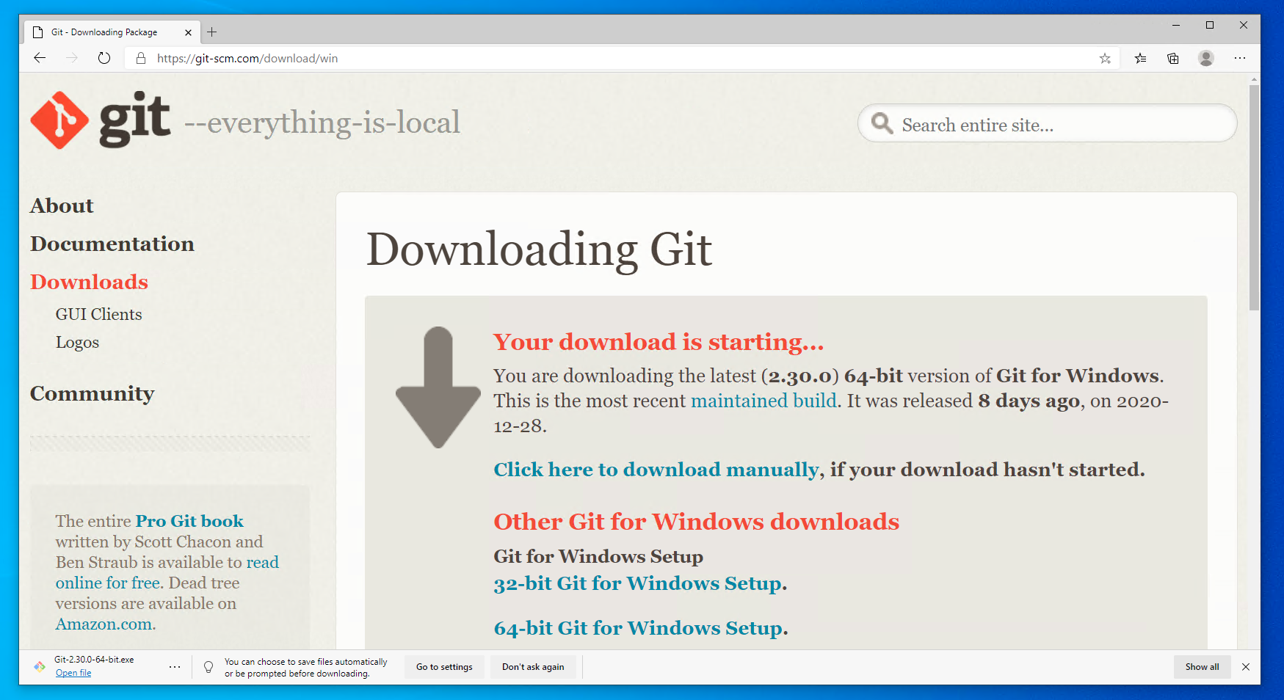Click the Downloading Git heading

(x=539, y=249)
